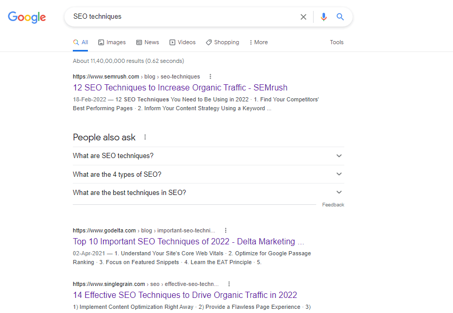Select the All results tab
The width and height of the screenshot is (453, 313).
80,43
